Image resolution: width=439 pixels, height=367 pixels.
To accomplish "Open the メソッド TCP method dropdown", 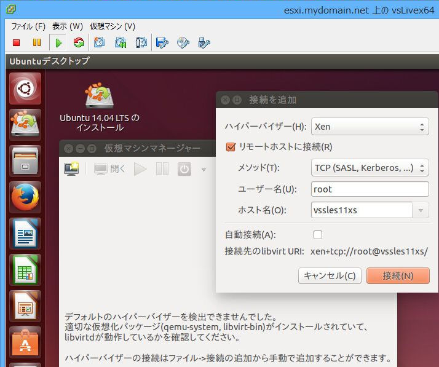I will point(370,168).
